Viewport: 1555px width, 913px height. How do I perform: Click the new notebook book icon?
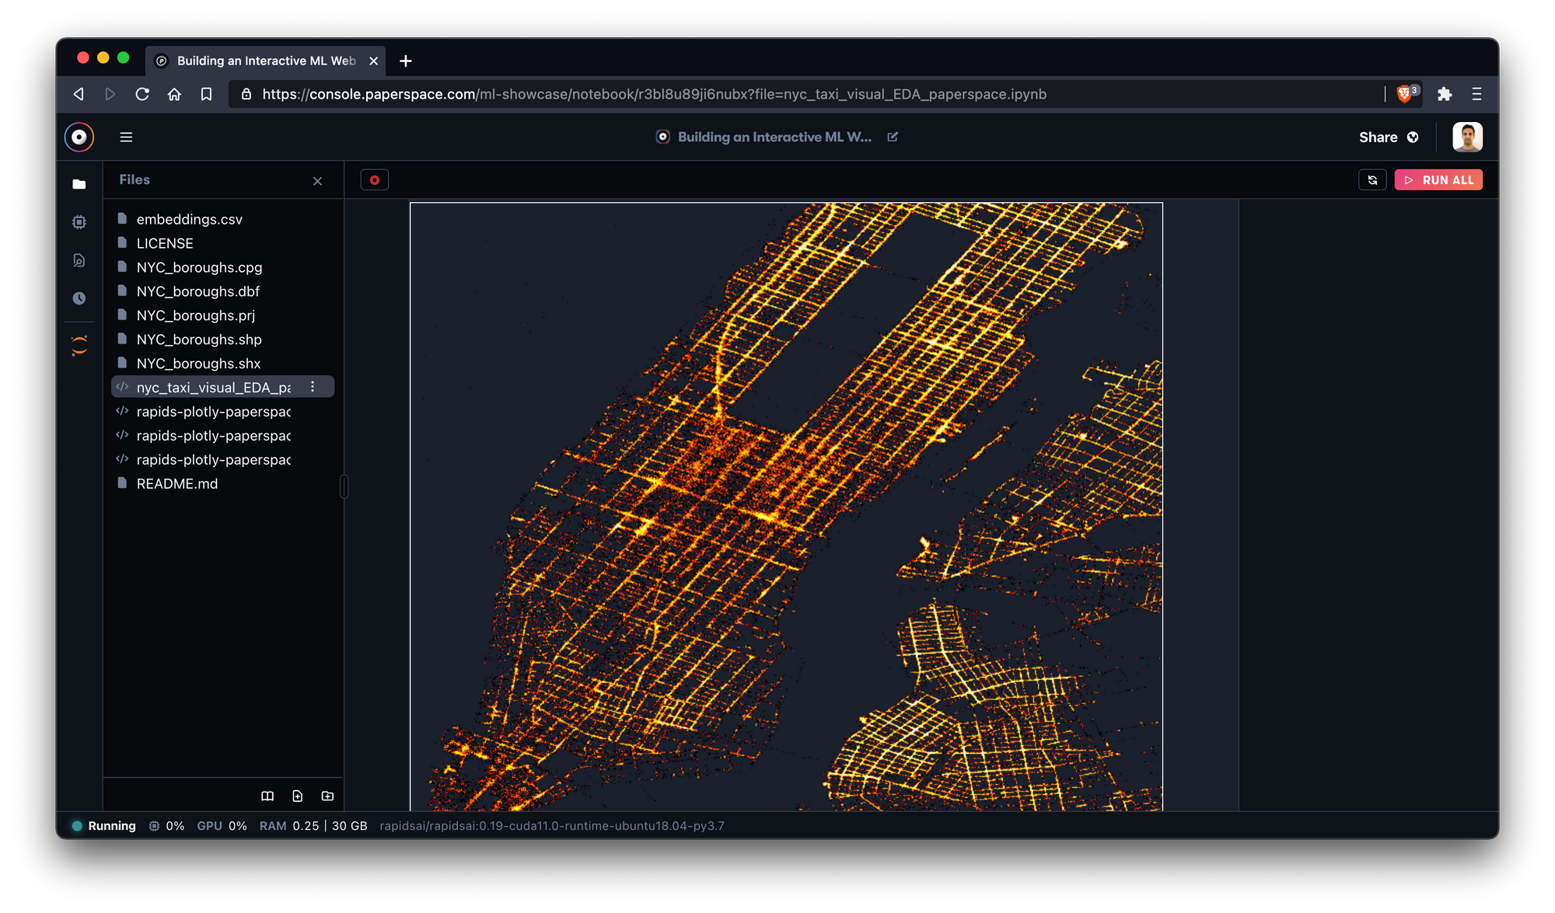[x=267, y=796]
